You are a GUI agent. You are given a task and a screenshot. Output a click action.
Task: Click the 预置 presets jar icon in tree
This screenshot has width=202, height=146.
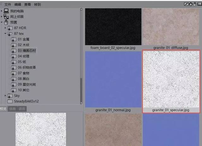coord(6,22)
